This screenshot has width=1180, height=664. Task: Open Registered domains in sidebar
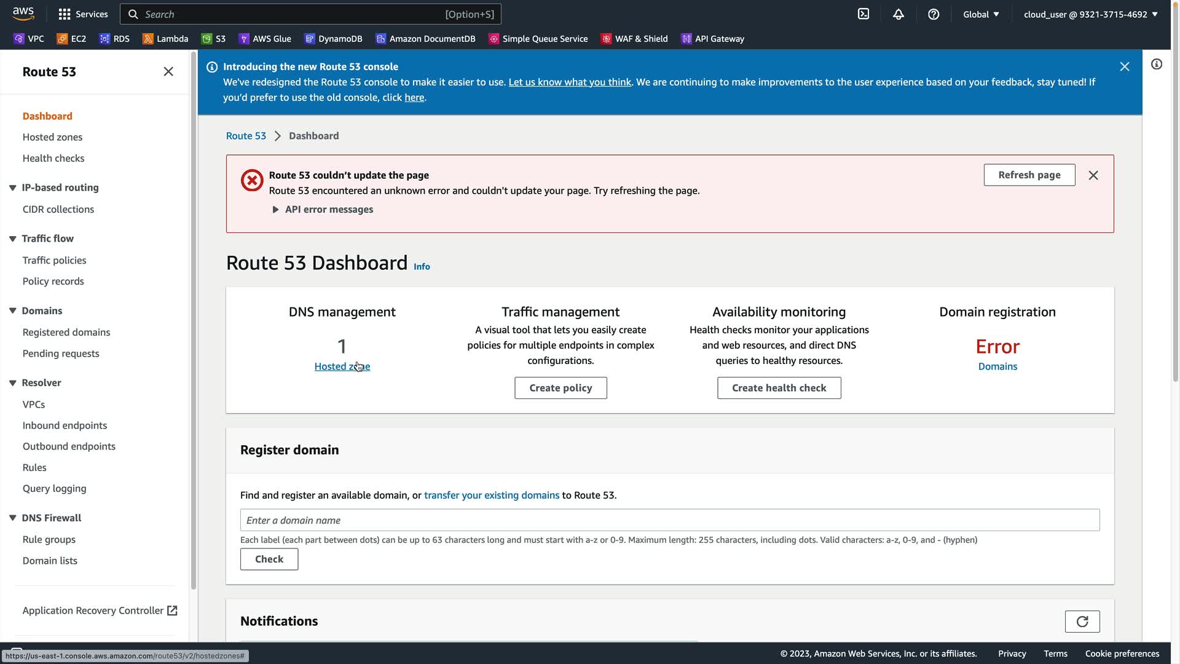pos(66,332)
